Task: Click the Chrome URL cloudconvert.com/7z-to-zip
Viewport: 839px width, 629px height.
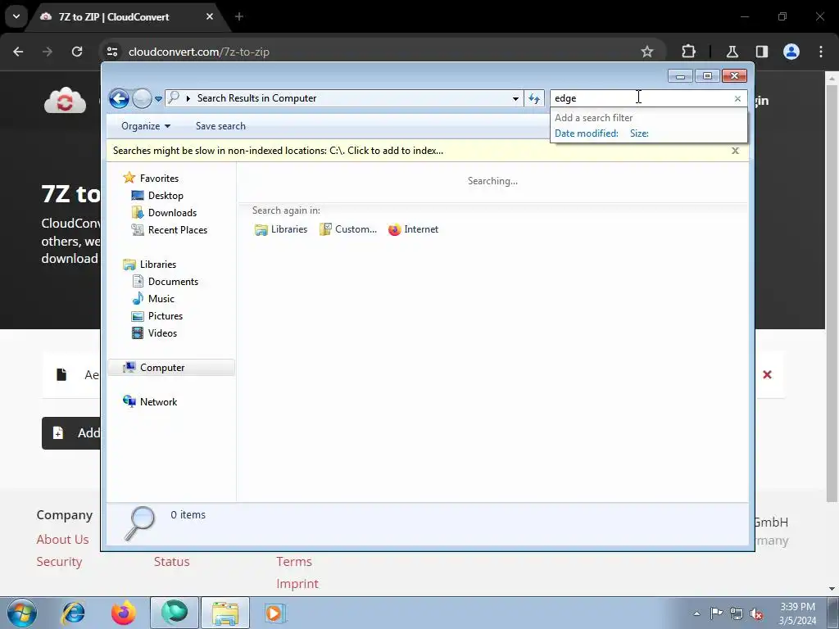Action: [199, 52]
